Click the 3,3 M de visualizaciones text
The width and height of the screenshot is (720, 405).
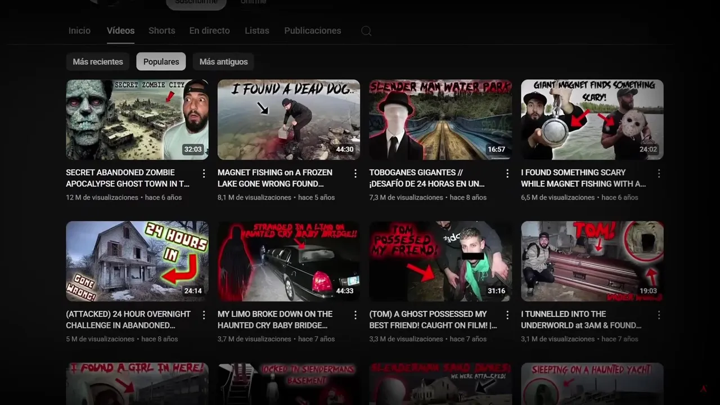pyautogui.click(x=406, y=339)
